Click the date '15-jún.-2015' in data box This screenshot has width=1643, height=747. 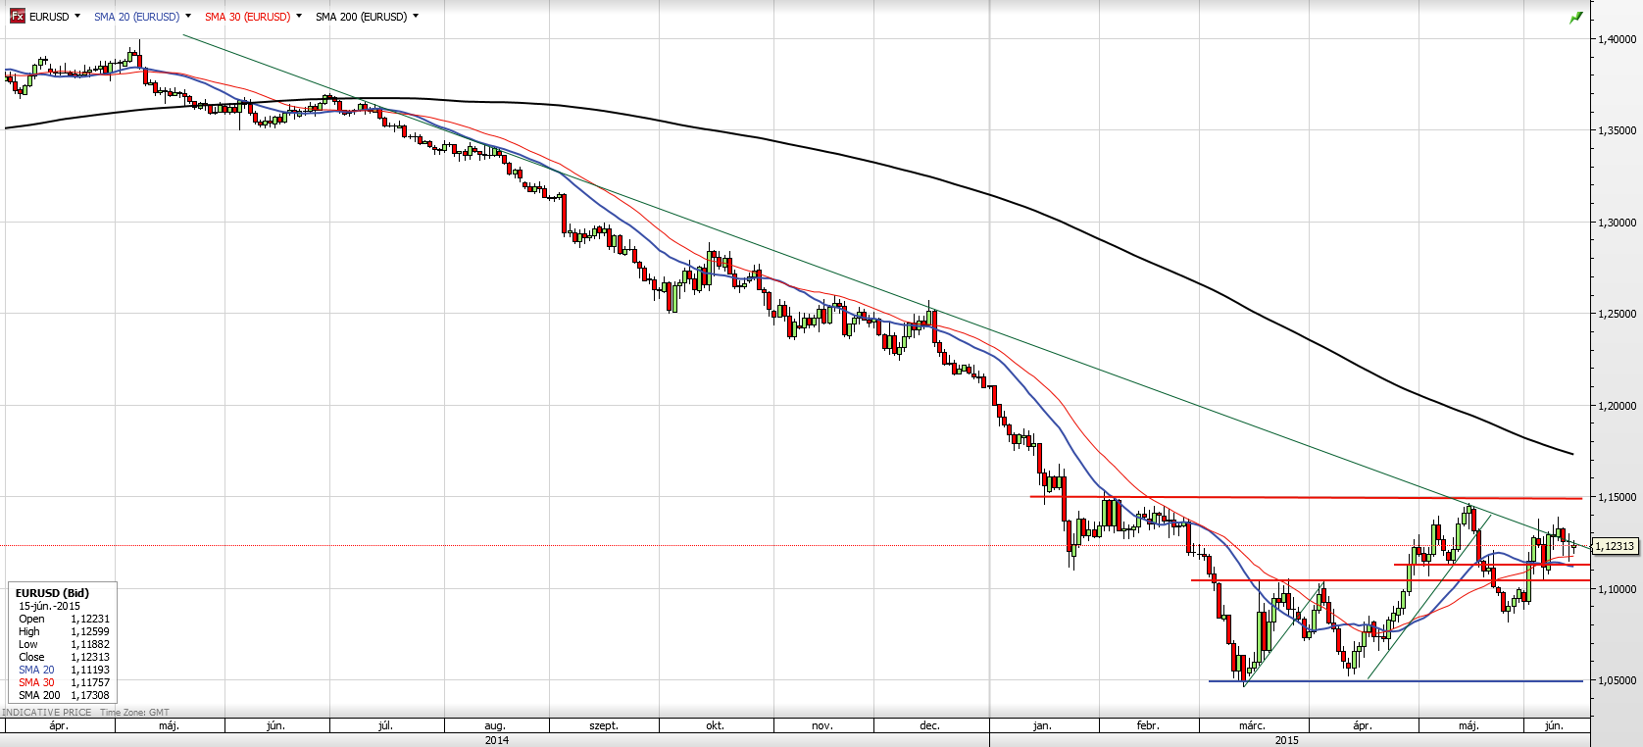pyautogui.click(x=49, y=606)
